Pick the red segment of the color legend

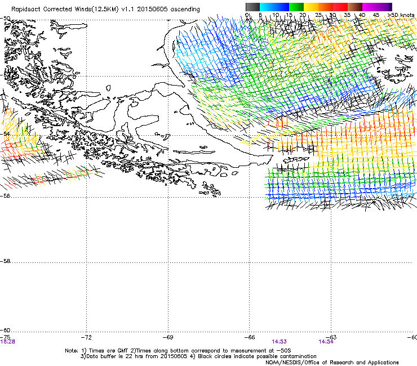pyautogui.click(x=340, y=7)
